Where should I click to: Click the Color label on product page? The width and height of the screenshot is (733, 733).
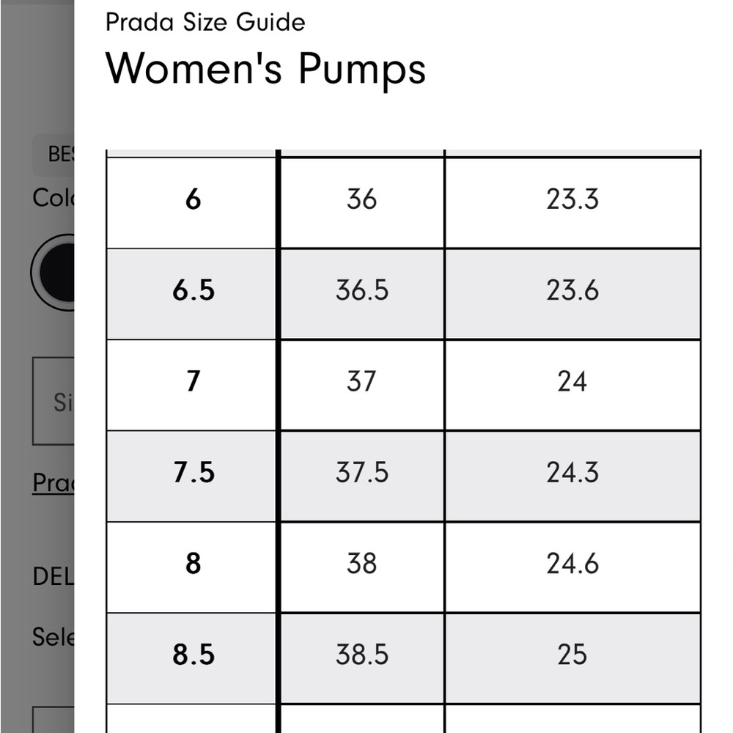[x=54, y=198]
